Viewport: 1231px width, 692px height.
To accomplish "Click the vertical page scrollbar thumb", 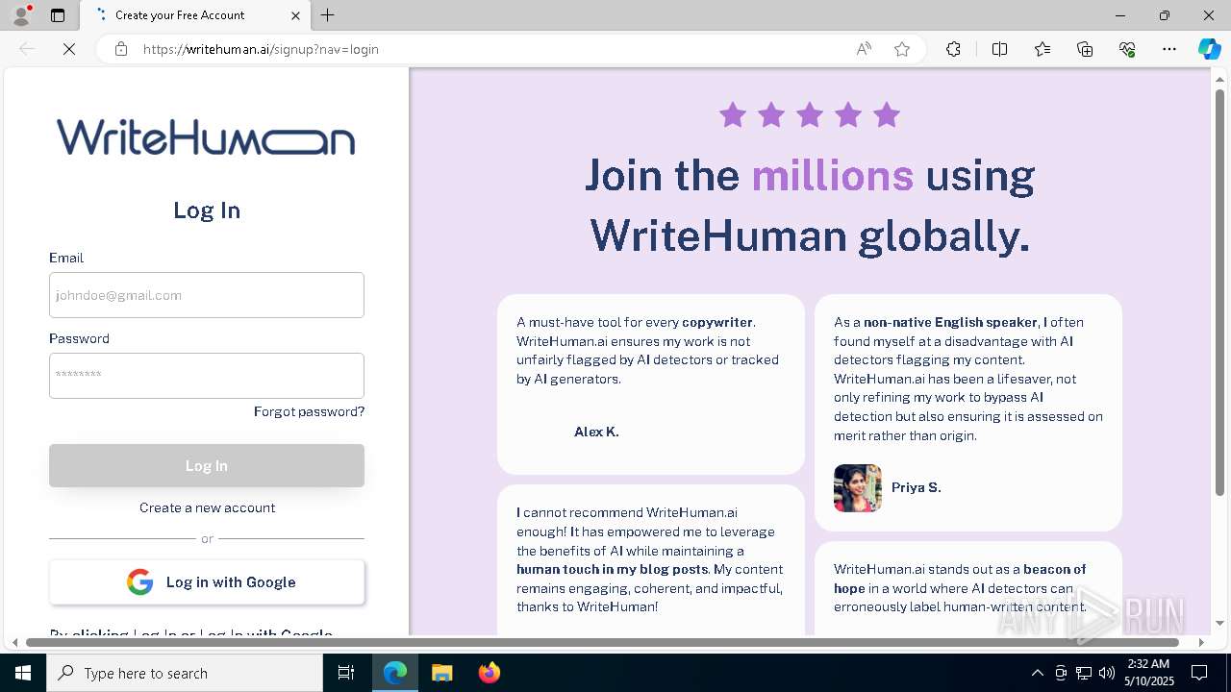I will (x=1220, y=292).
